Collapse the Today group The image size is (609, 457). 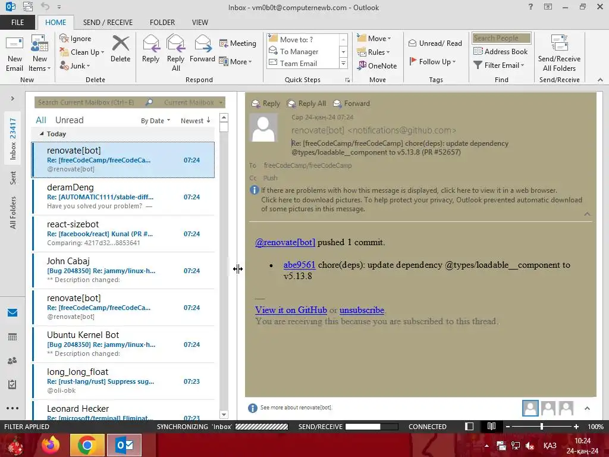(42, 134)
